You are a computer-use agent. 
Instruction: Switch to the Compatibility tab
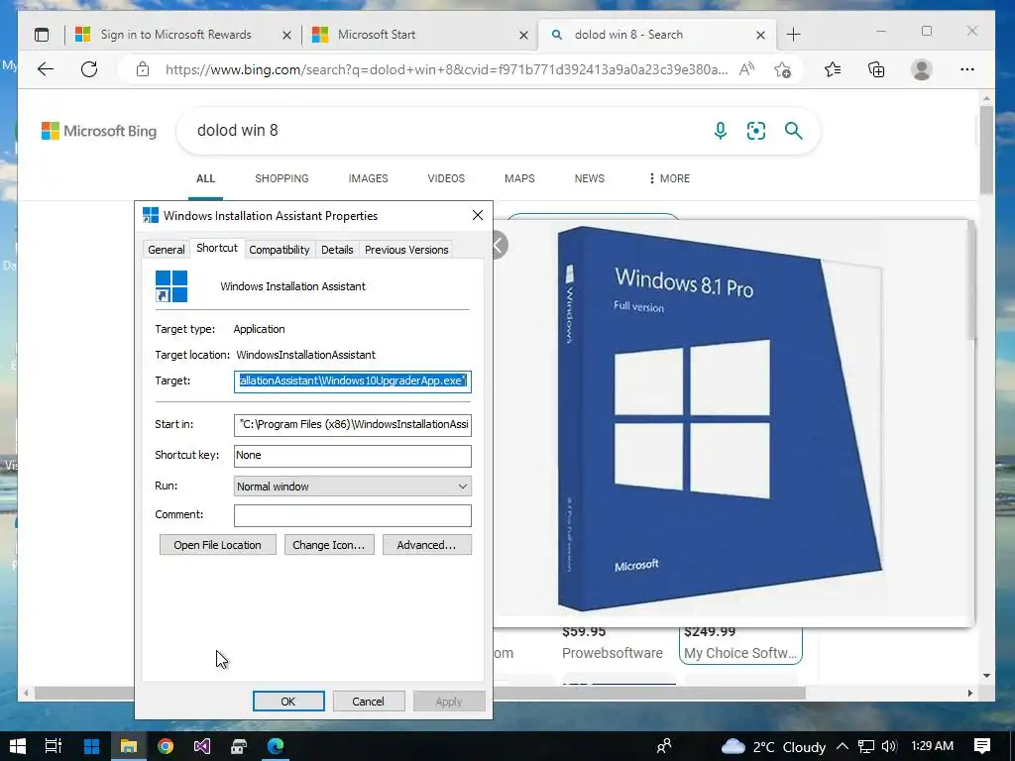[x=279, y=250]
